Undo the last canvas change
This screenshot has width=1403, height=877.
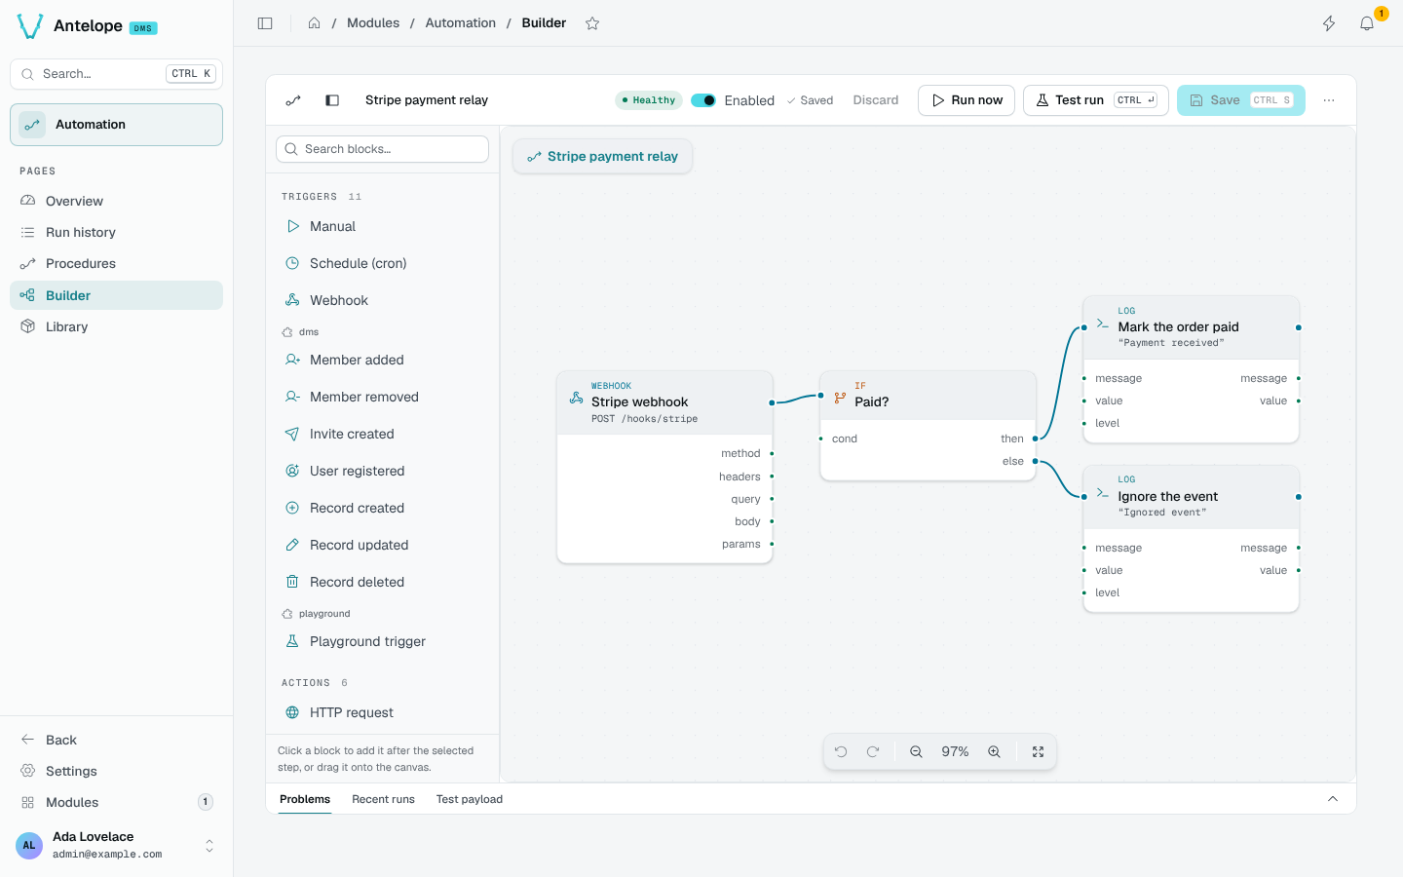[x=841, y=752]
